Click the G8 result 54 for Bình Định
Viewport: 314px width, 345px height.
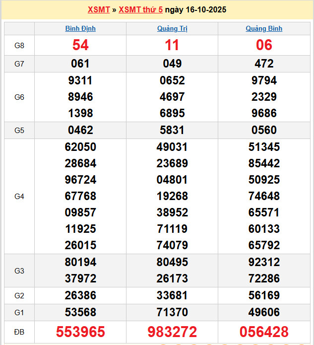(80, 45)
